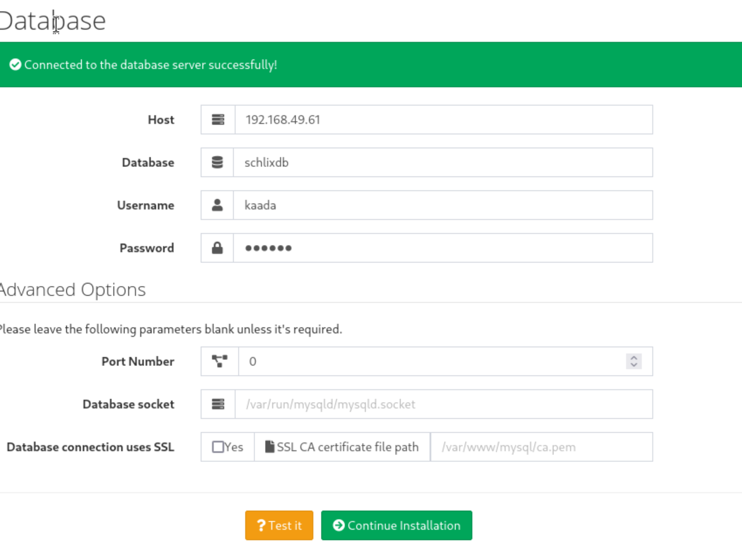Click the checkmark icon in the success banner
The height and width of the screenshot is (551, 742).
[15, 65]
